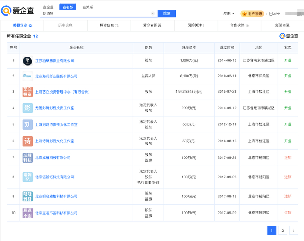Image resolution: width=304 pixels, height=241 pixels.
Task: Click the blue 搜索 button
Action: (167, 13)
